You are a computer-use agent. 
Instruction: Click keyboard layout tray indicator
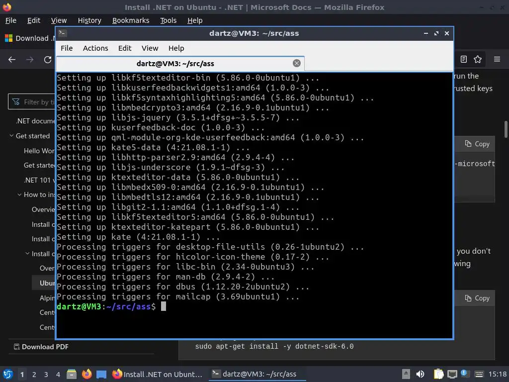[x=479, y=374]
